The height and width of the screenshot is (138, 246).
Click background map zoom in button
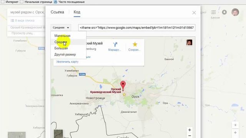[235, 133]
